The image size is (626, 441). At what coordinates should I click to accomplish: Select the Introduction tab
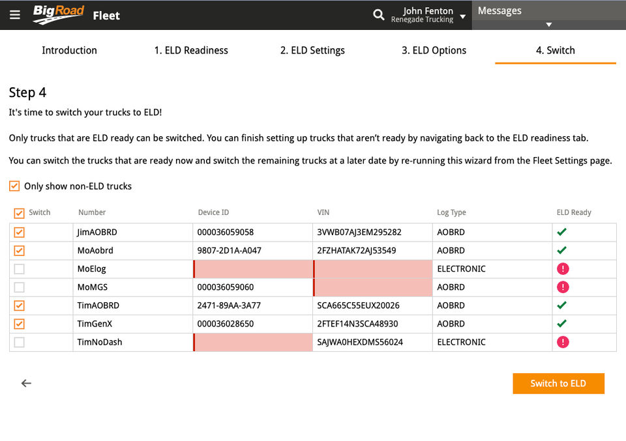69,50
